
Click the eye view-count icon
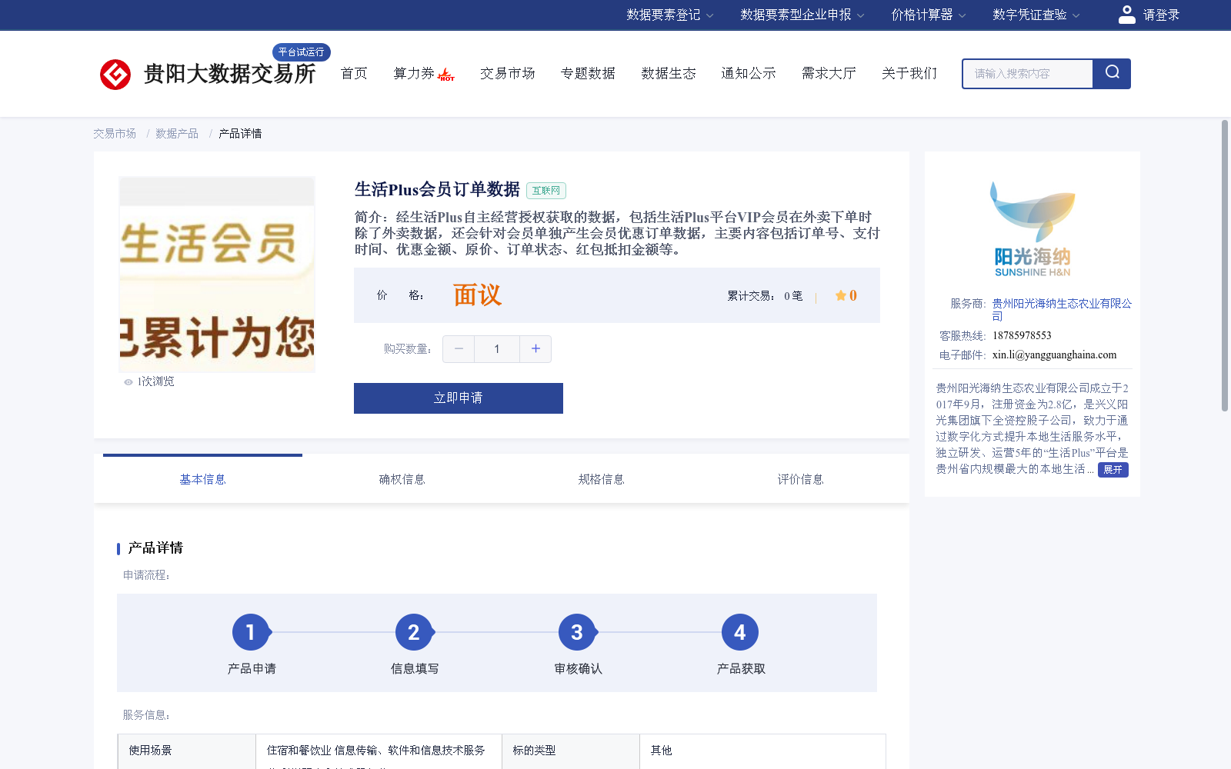[x=128, y=382]
